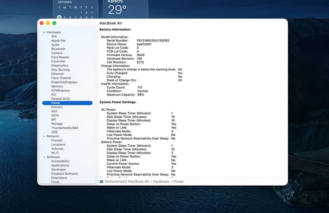Select Controller in the sidebar
This screenshot has height=213, width=329.
58,61
